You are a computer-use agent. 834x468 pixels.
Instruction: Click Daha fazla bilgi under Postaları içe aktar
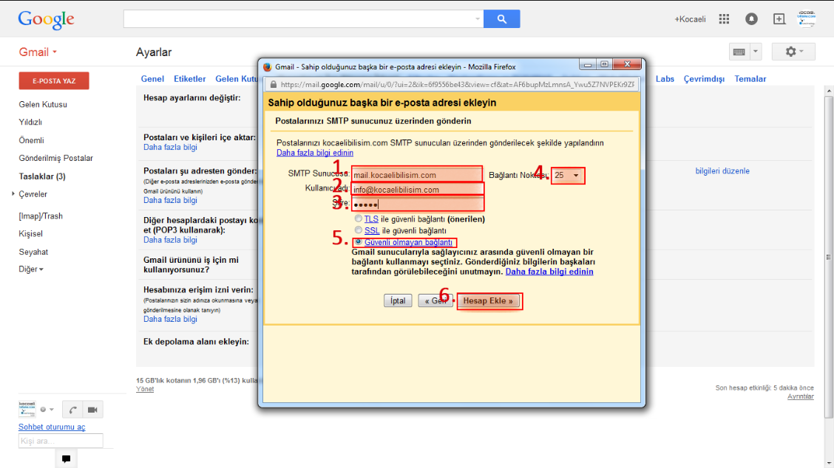[170, 147]
